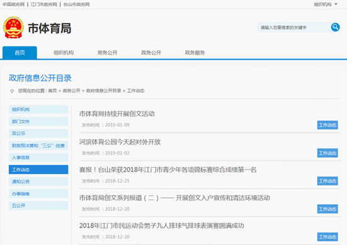This screenshot has height=245, width=347.
Task: Switch to the 首页 tab
Action: click(x=20, y=53)
